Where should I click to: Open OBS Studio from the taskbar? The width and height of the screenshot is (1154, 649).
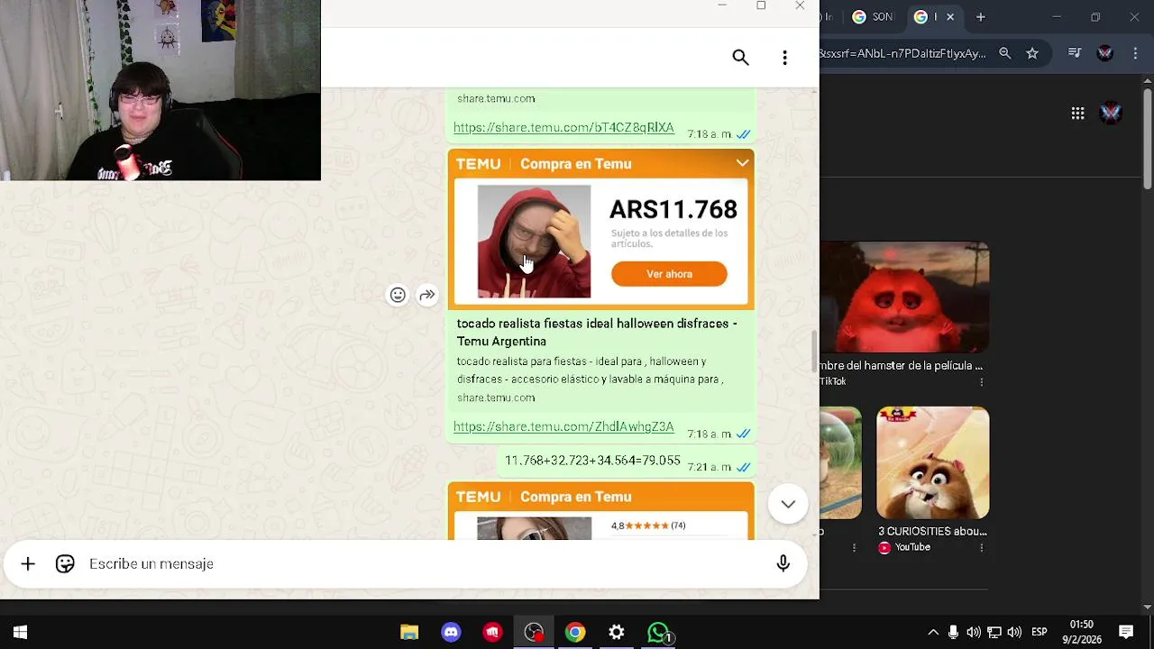point(534,633)
